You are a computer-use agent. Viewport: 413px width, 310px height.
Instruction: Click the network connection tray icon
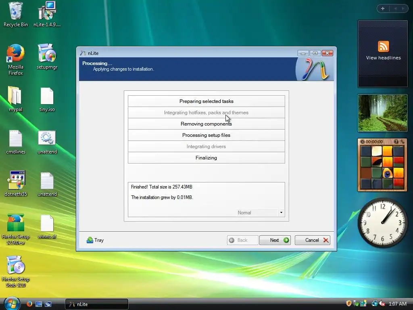[x=374, y=304]
